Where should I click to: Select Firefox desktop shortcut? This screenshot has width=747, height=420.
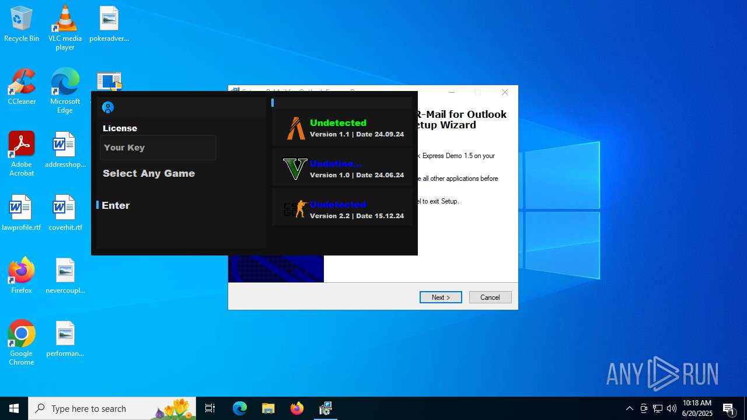pos(22,276)
